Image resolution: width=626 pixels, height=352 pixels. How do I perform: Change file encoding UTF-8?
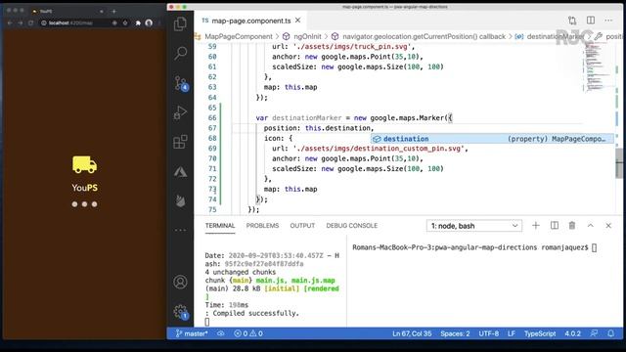point(489,333)
